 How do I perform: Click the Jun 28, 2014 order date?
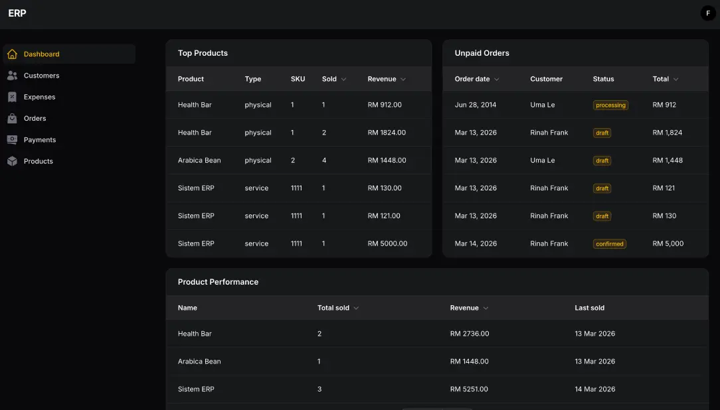pos(476,105)
